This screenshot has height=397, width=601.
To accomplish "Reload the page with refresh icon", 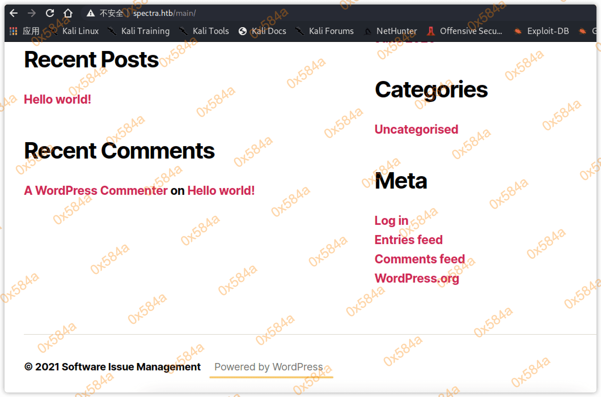I will pos(50,13).
